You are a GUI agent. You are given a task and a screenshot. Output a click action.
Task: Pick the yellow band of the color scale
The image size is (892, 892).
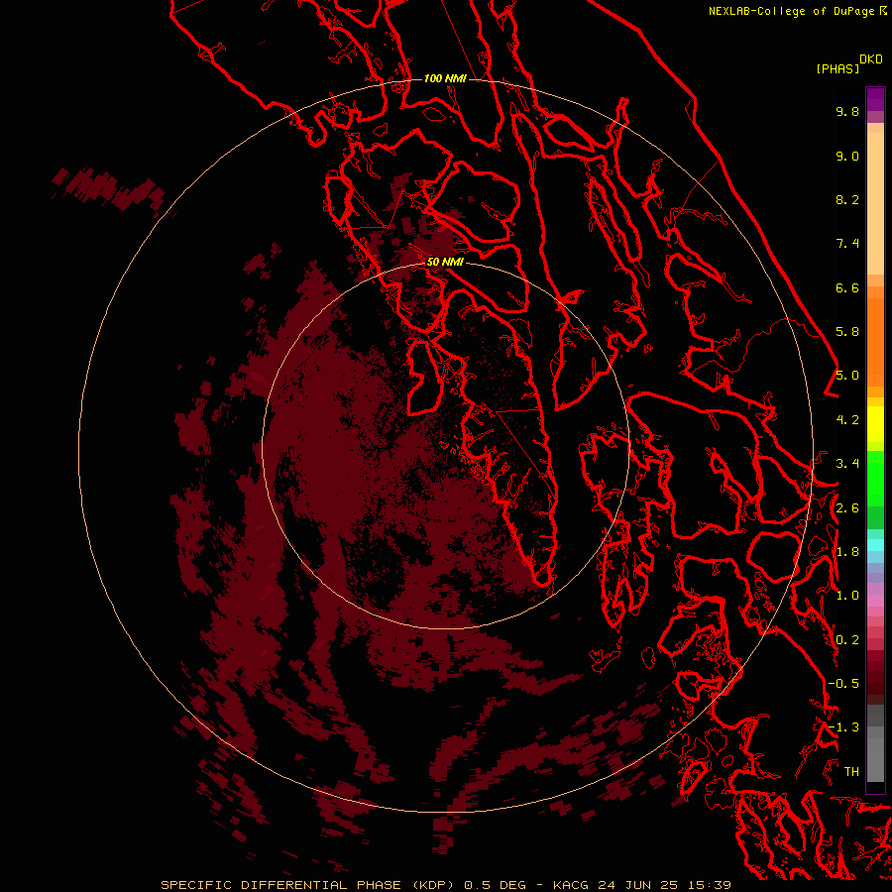click(875, 424)
